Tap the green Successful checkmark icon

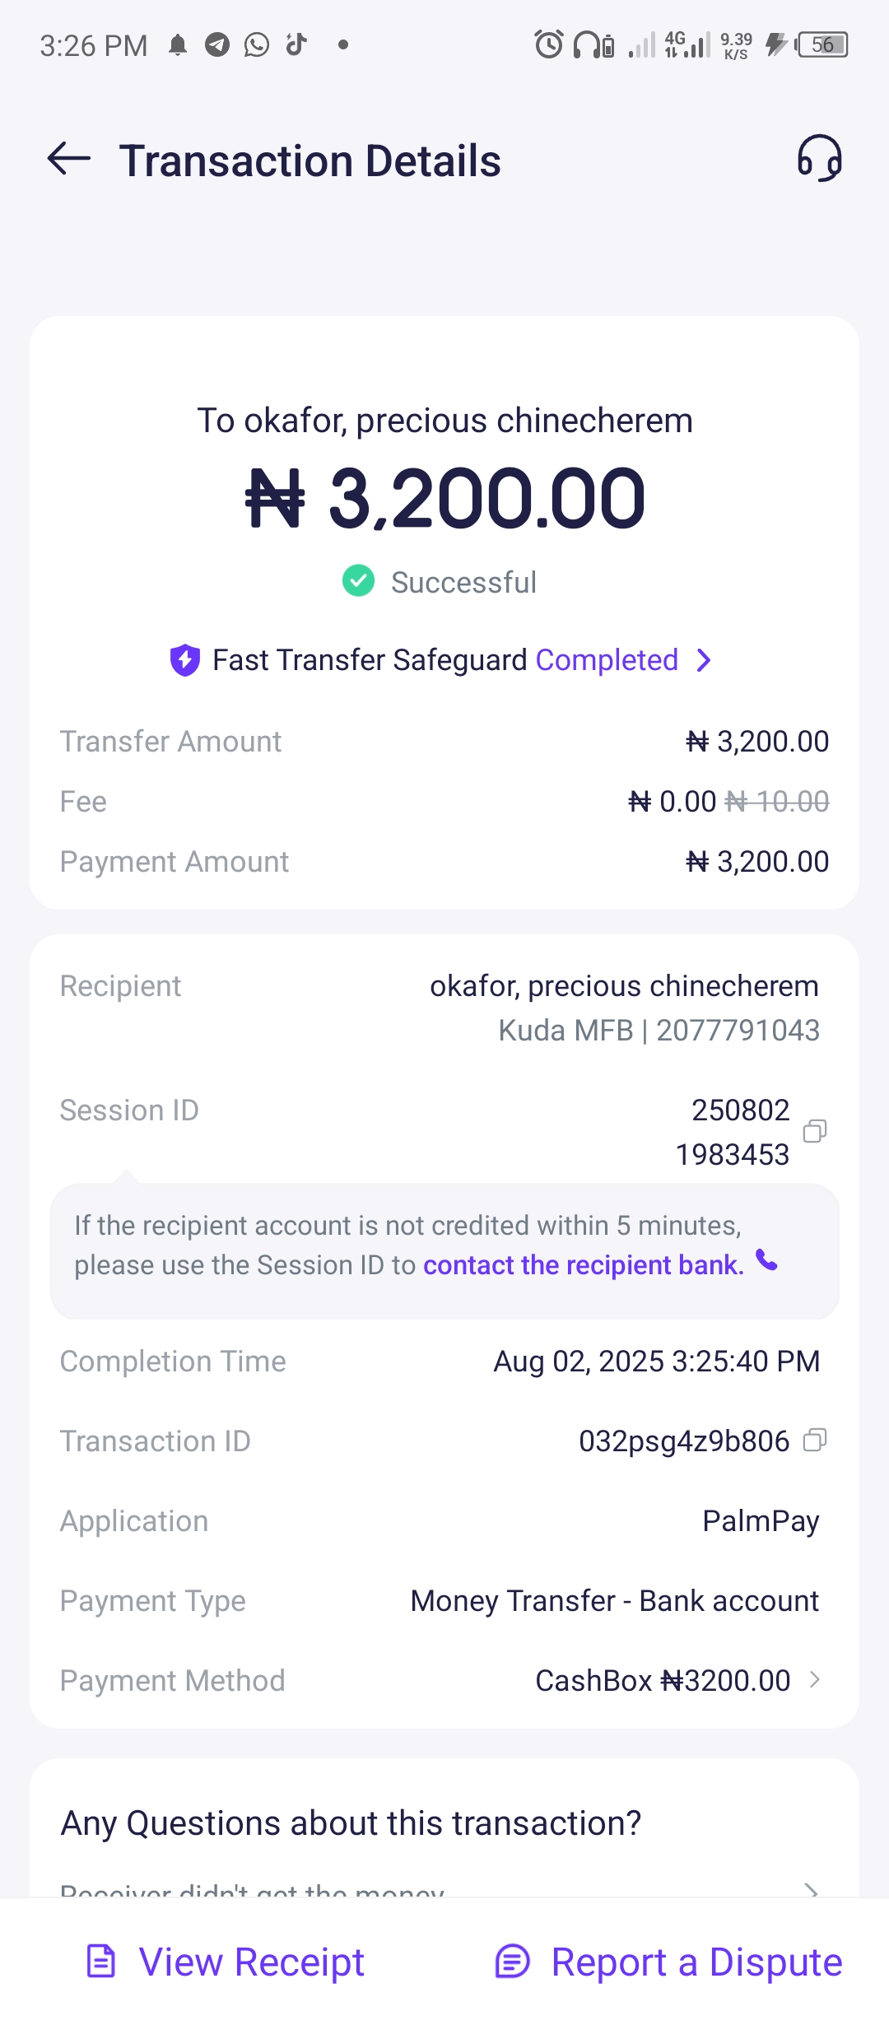pos(358,581)
